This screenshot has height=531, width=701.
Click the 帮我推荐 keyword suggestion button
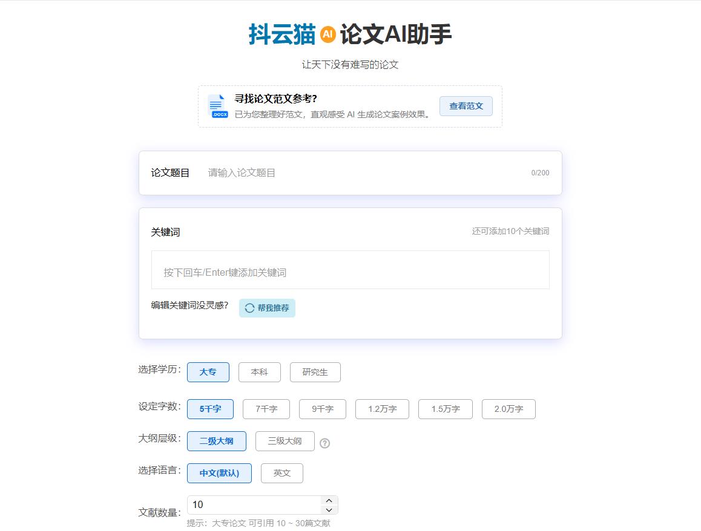267,308
